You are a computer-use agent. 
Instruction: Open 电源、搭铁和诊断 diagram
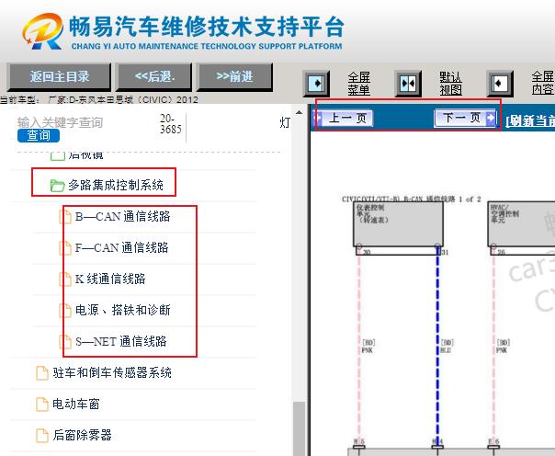pos(122,310)
